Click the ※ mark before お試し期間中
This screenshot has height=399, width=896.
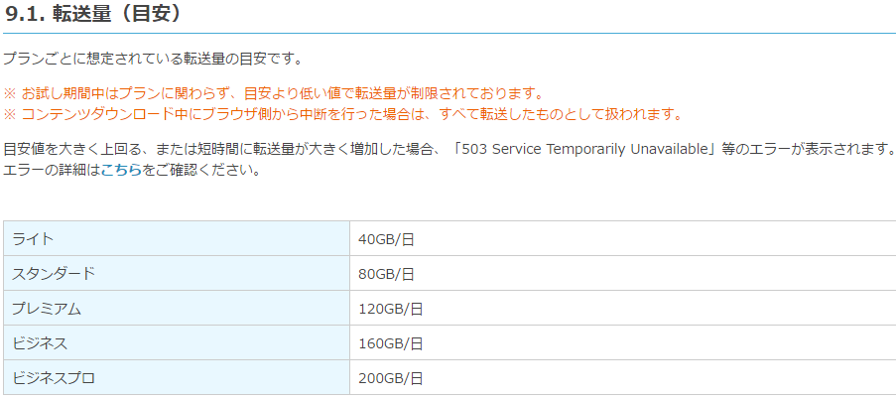point(10,93)
